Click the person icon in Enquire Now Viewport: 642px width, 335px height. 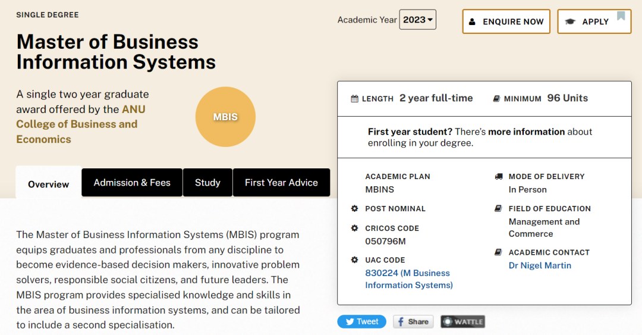(472, 22)
